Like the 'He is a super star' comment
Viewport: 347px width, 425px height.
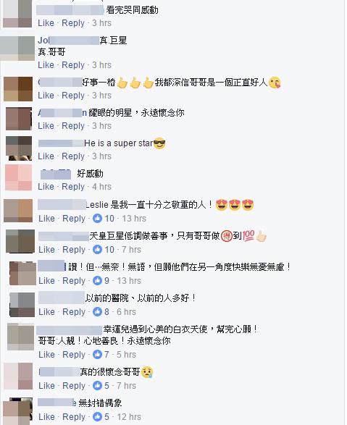tap(46, 156)
